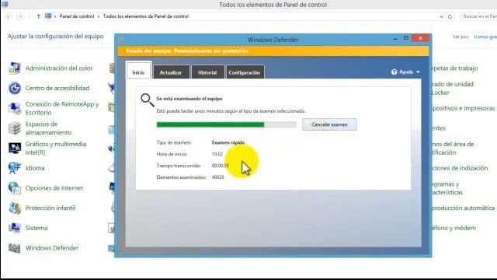
Task: Open the Windows Defender control panel link
Action: 52,248
